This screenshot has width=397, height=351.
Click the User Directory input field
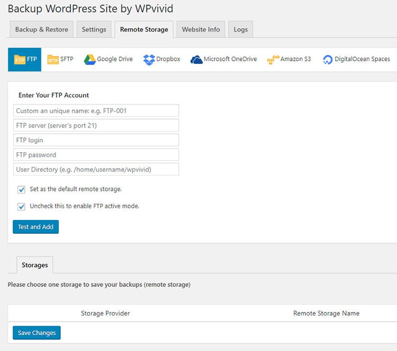point(96,170)
